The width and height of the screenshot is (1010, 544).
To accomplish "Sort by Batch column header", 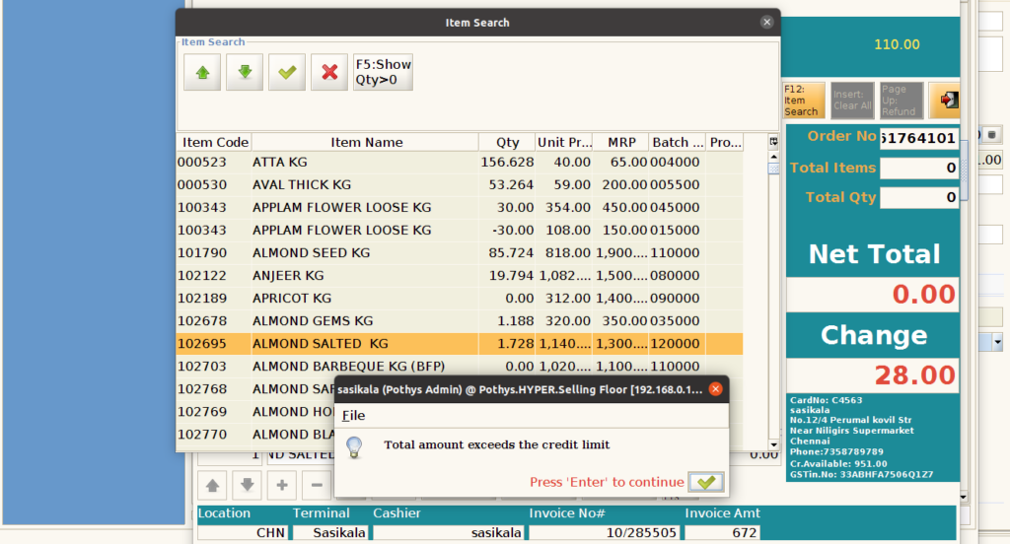I will (x=677, y=142).
